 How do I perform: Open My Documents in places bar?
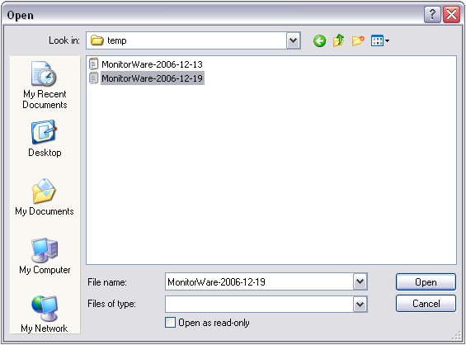click(45, 197)
